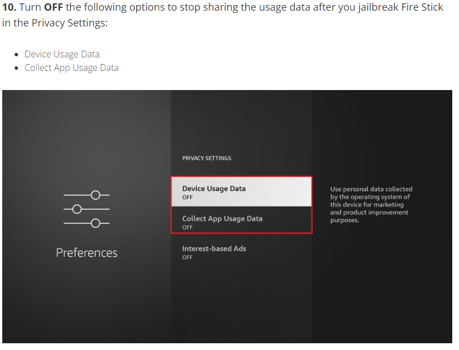459x350 pixels.
Task: Click bullet marker before Collect App Usage Data
Action: pyautogui.click(x=17, y=68)
